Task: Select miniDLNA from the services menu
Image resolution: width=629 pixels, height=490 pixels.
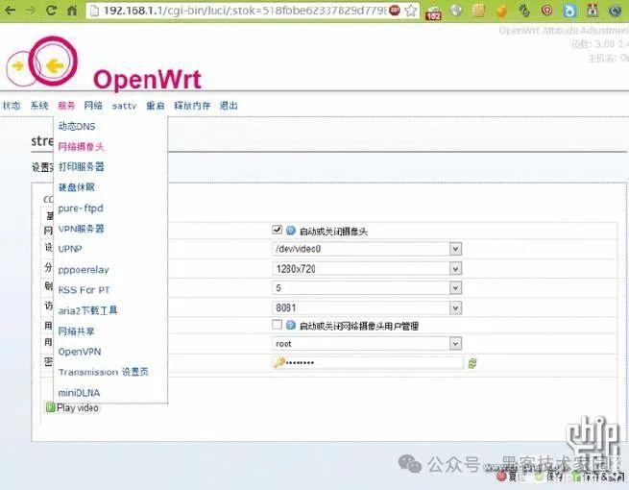Action: click(79, 393)
